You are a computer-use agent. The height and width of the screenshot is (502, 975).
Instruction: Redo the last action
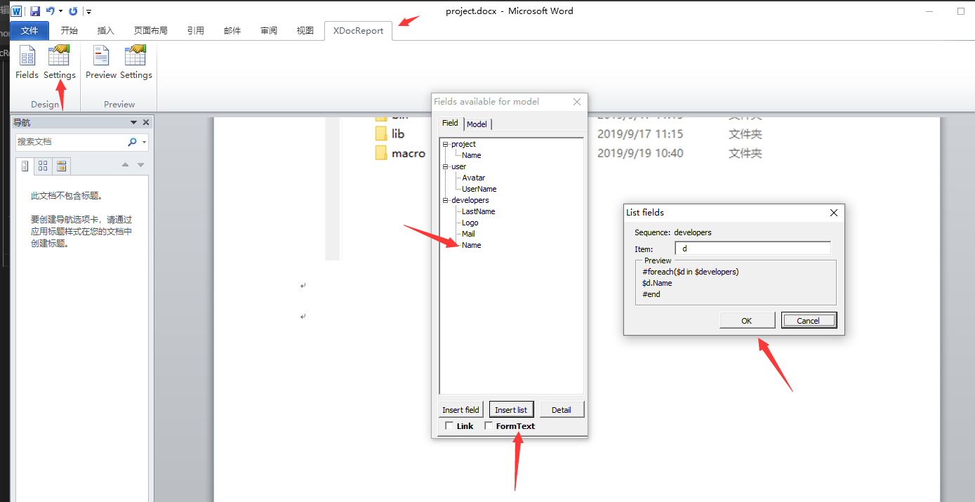[x=73, y=11]
